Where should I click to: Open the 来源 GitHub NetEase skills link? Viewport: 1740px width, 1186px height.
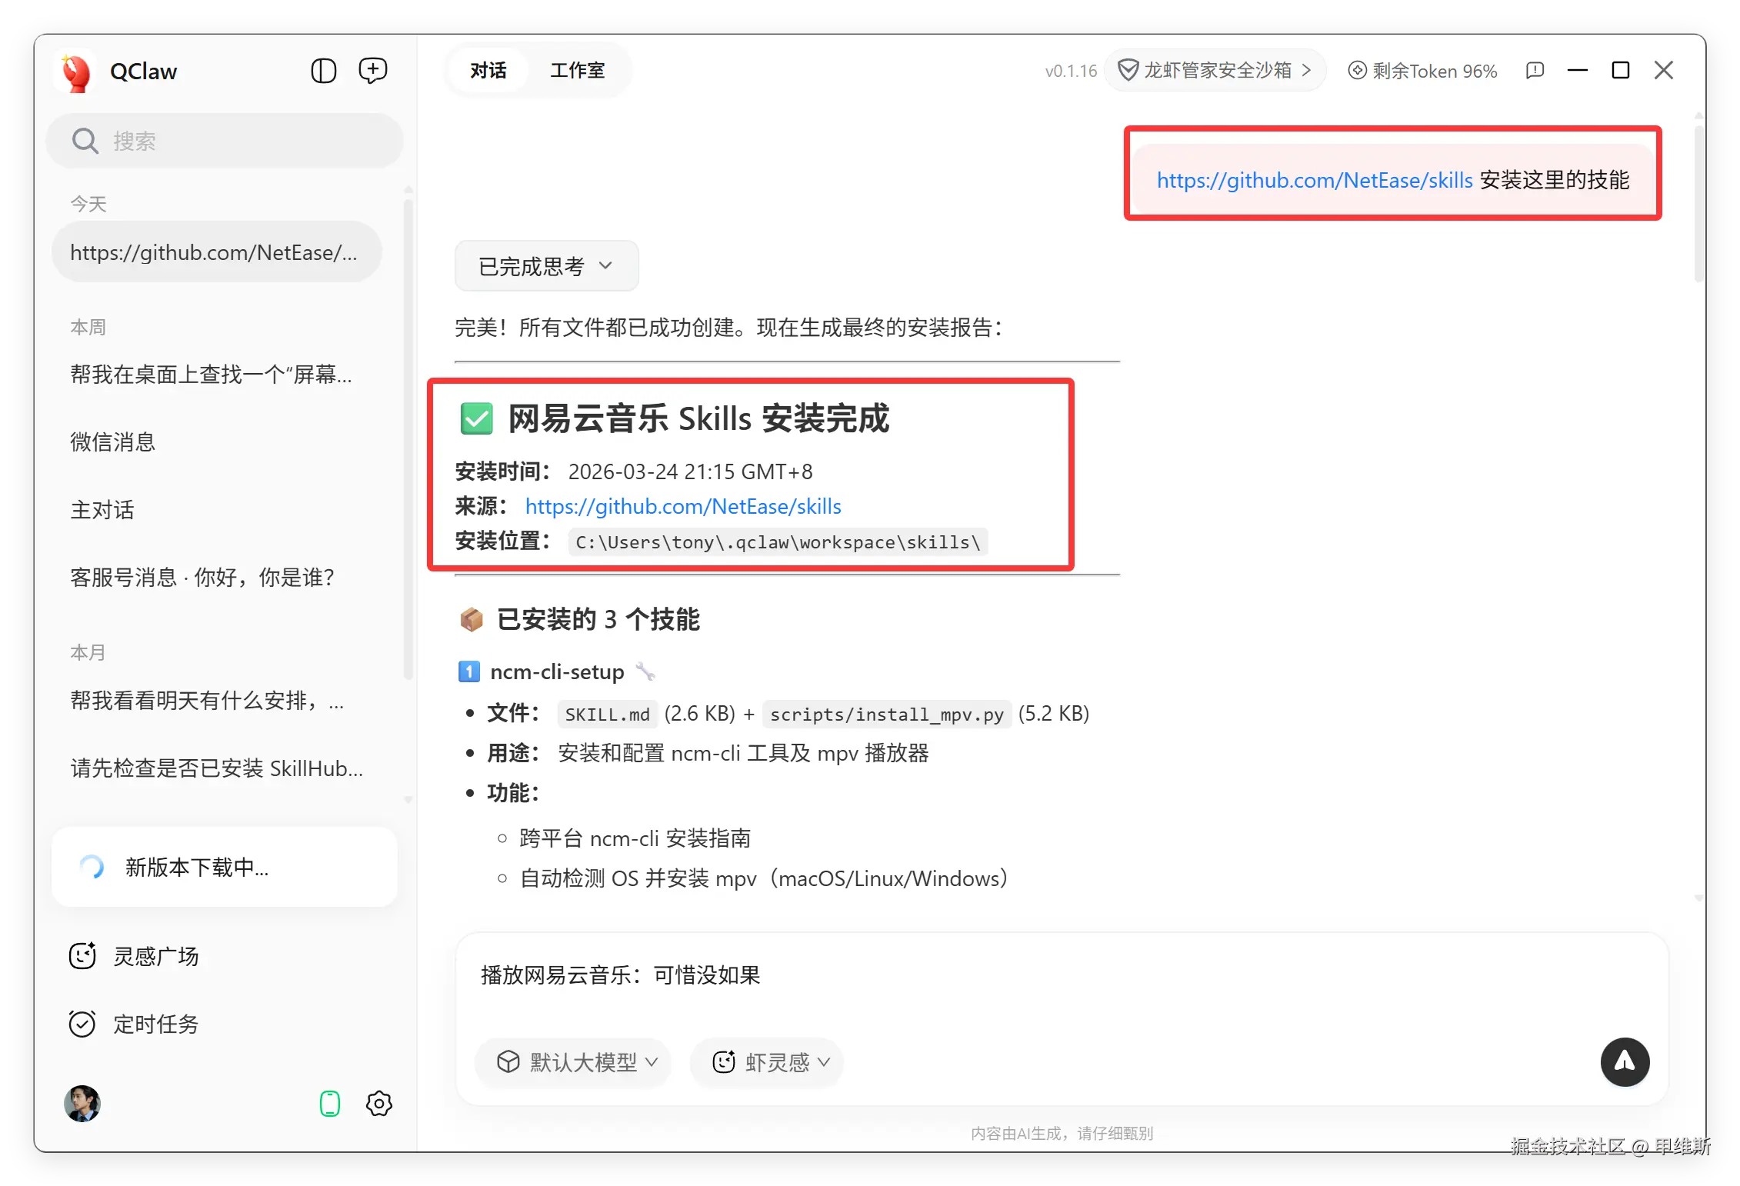pyautogui.click(x=683, y=506)
